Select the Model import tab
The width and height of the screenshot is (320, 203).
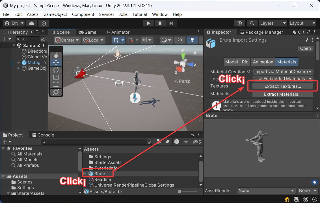click(x=232, y=62)
